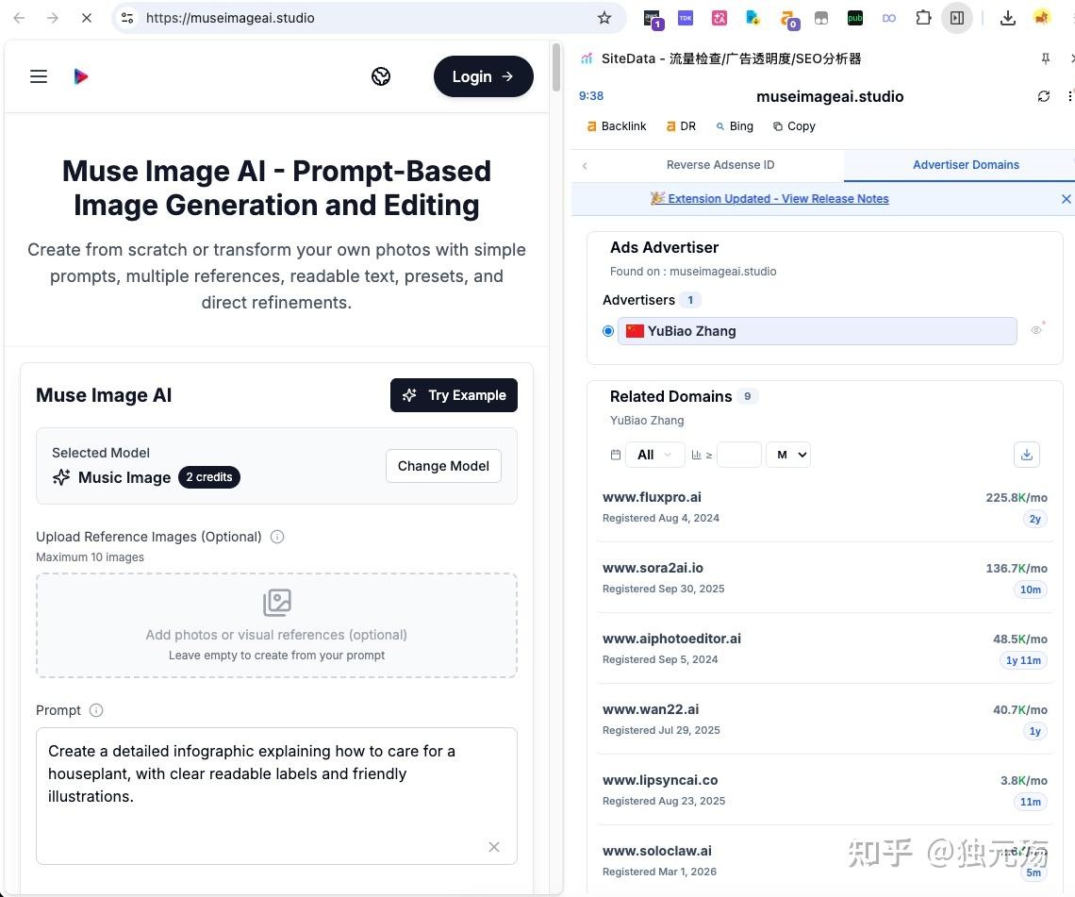The width and height of the screenshot is (1075, 897).
Task: Stop loading the page in browser toolbar
Action: click(87, 18)
